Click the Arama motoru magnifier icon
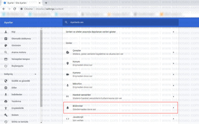The image size is (199, 124). (6, 52)
